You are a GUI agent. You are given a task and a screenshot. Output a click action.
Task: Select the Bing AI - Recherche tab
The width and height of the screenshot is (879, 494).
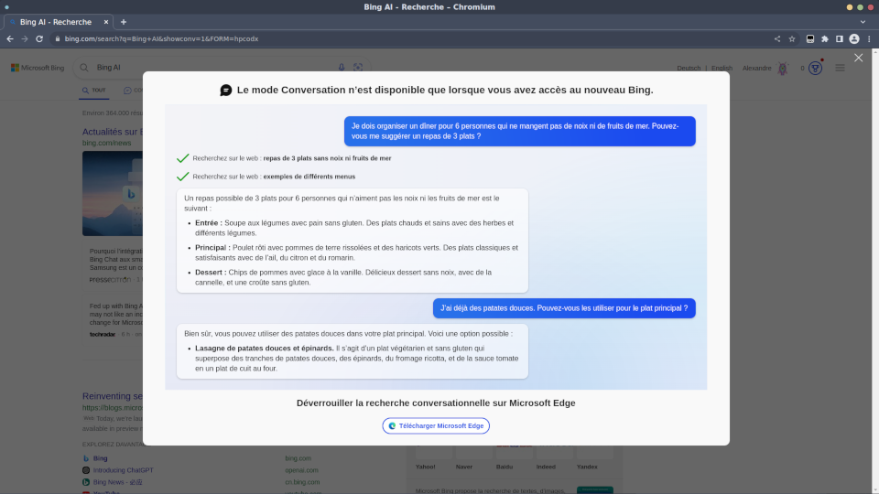tap(55, 21)
